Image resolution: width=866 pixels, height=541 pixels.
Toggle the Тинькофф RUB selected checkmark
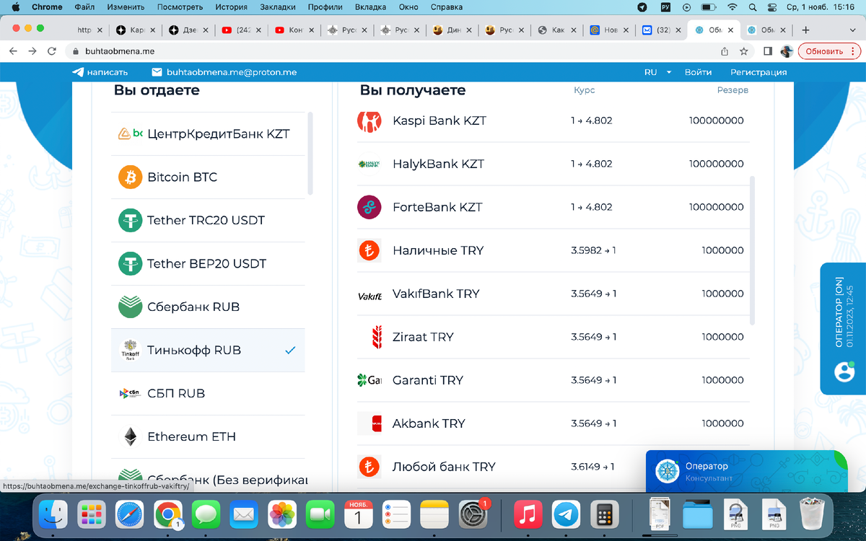coord(290,350)
